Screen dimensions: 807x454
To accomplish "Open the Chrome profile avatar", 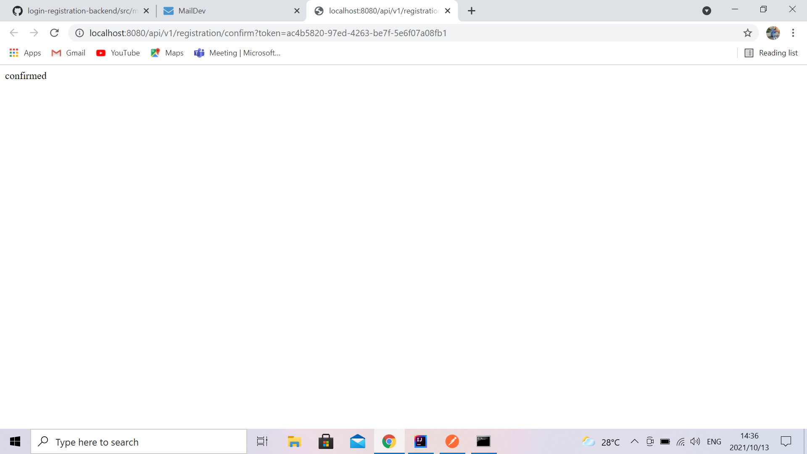I will (x=773, y=33).
